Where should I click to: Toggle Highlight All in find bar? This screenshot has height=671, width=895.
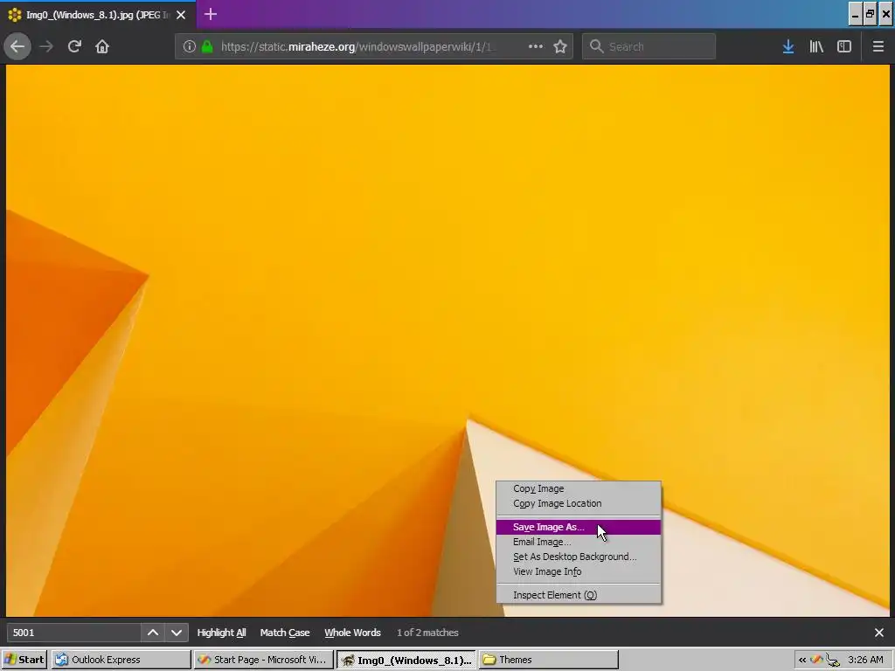pos(221,633)
